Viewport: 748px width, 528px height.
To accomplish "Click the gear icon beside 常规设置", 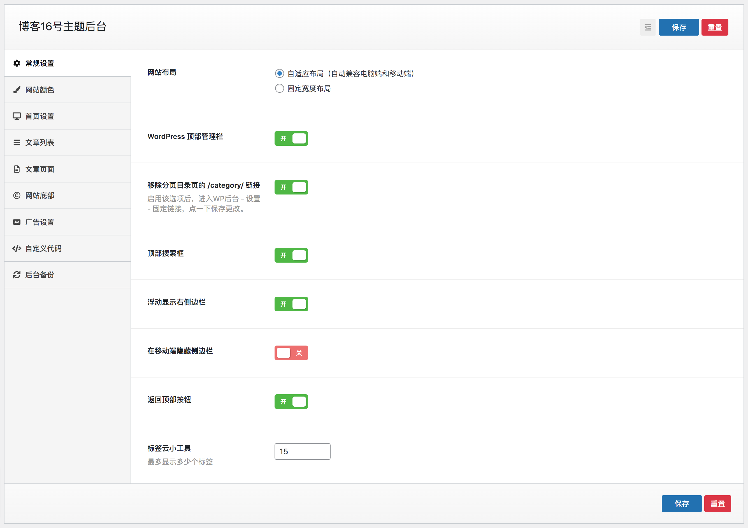I will point(17,63).
